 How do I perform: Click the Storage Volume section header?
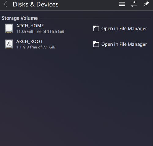tap(20, 18)
